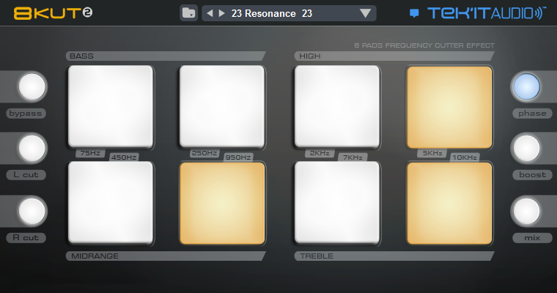Open the blue speech bubble icon
The image size is (557, 293).
pyautogui.click(x=414, y=13)
